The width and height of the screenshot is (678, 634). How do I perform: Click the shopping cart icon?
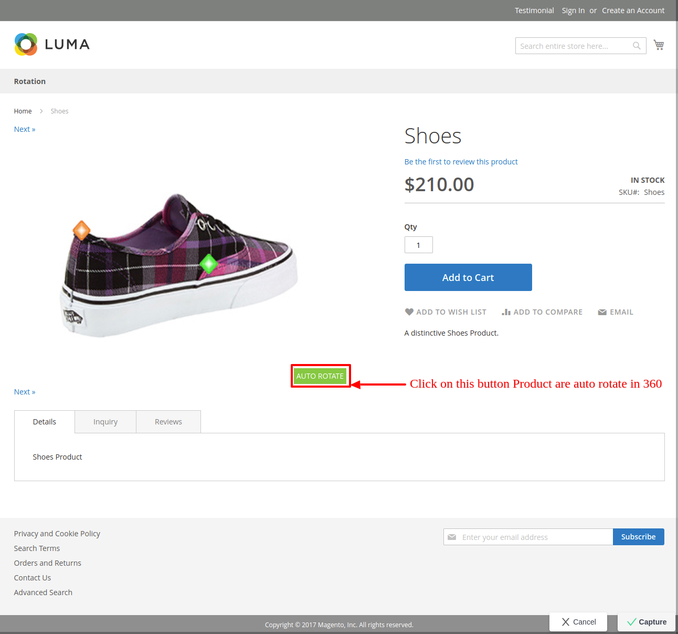click(659, 45)
